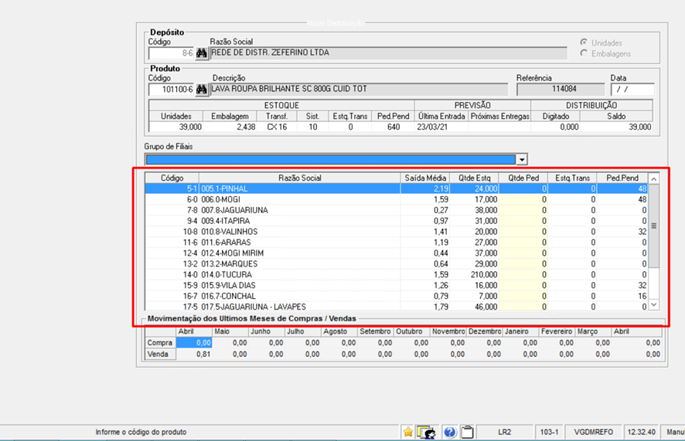This screenshot has width=685, height=441.
Task: Click the Qtde Ped column header
Action: (x=523, y=178)
